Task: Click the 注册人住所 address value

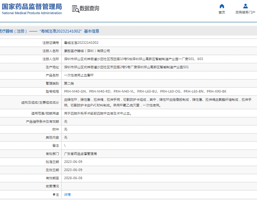Action: 133,59
